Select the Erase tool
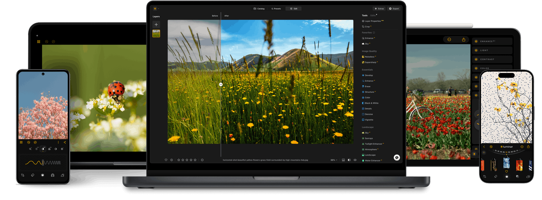 click(x=366, y=86)
